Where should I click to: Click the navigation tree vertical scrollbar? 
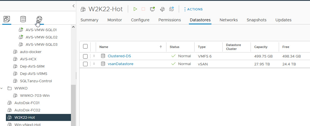tap(74, 104)
